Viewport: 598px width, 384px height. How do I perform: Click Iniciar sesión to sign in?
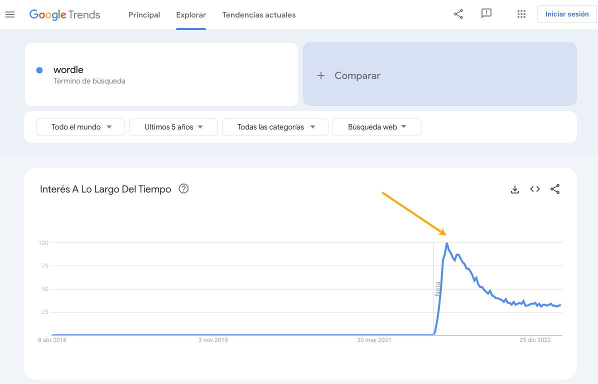(566, 13)
